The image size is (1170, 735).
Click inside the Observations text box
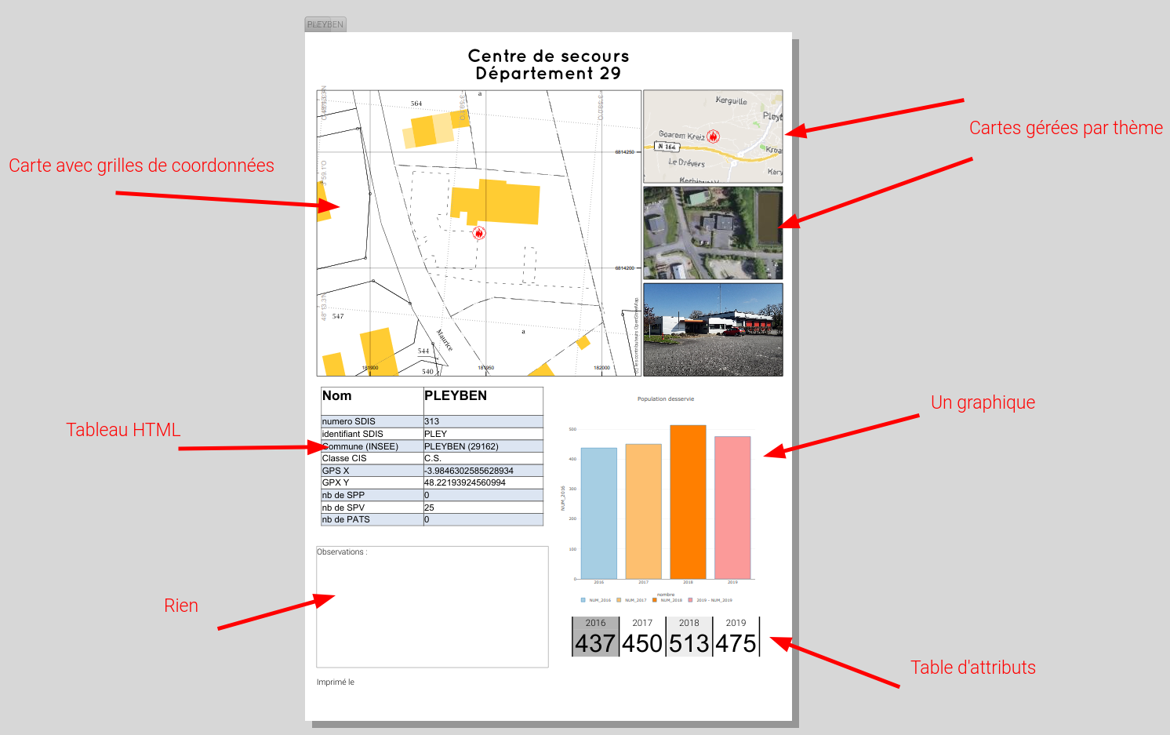pyautogui.click(x=432, y=612)
